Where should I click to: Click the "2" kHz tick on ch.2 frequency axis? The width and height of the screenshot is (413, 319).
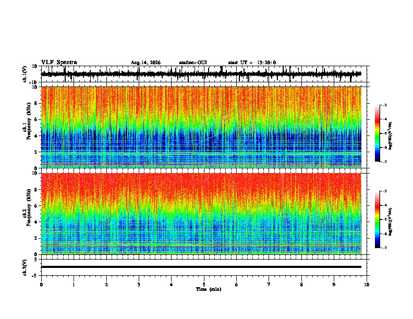(x=37, y=238)
